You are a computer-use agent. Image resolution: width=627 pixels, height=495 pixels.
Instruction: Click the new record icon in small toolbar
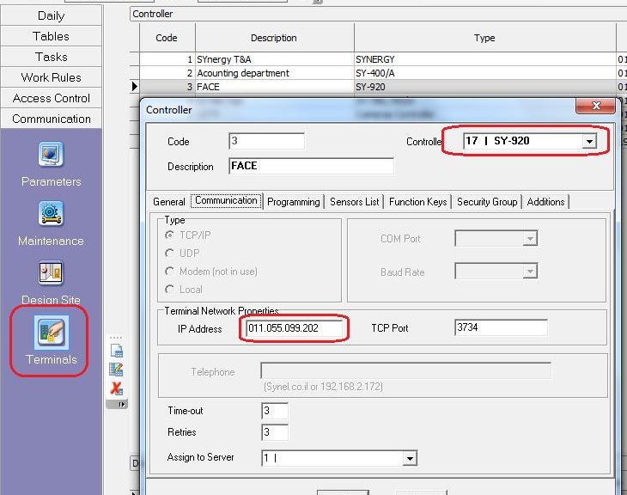coord(116,351)
